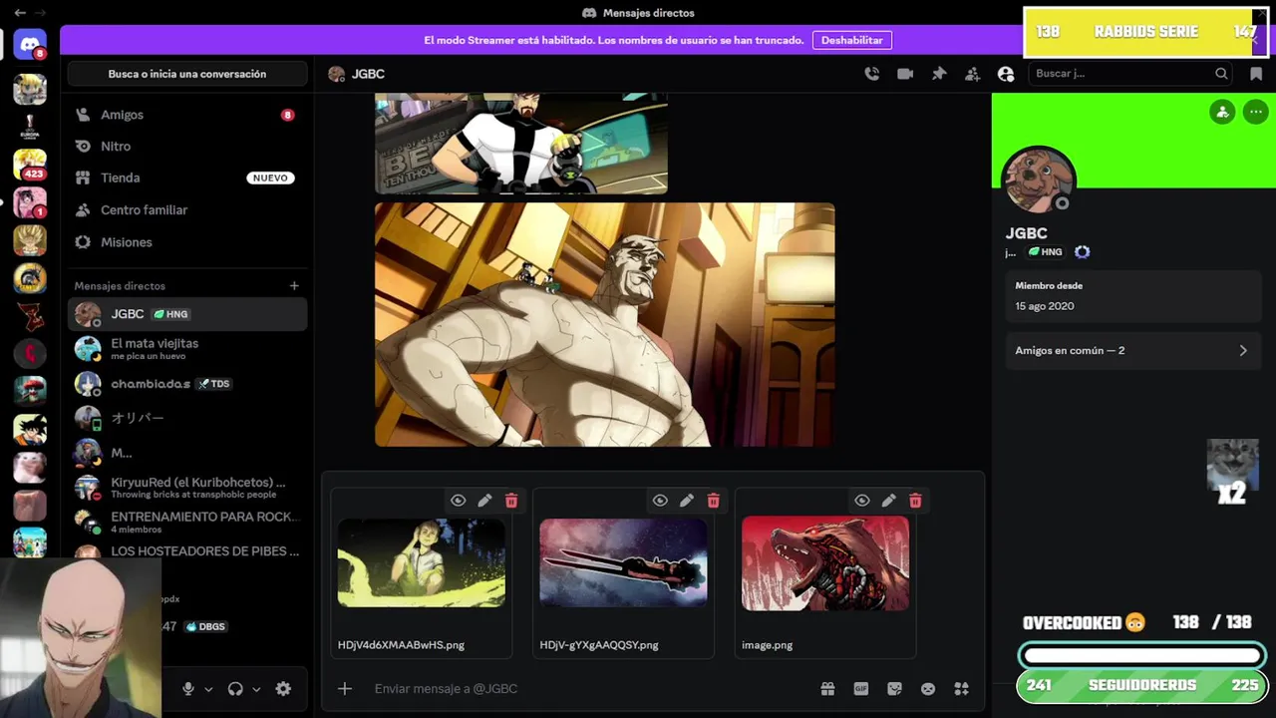
Task: Open the Misiones page
Action: (187, 242)
